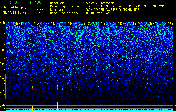Click the 'Receiving antenna' field label

64,13
